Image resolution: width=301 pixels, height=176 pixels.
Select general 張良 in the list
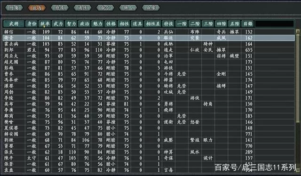tap(9, 152)
